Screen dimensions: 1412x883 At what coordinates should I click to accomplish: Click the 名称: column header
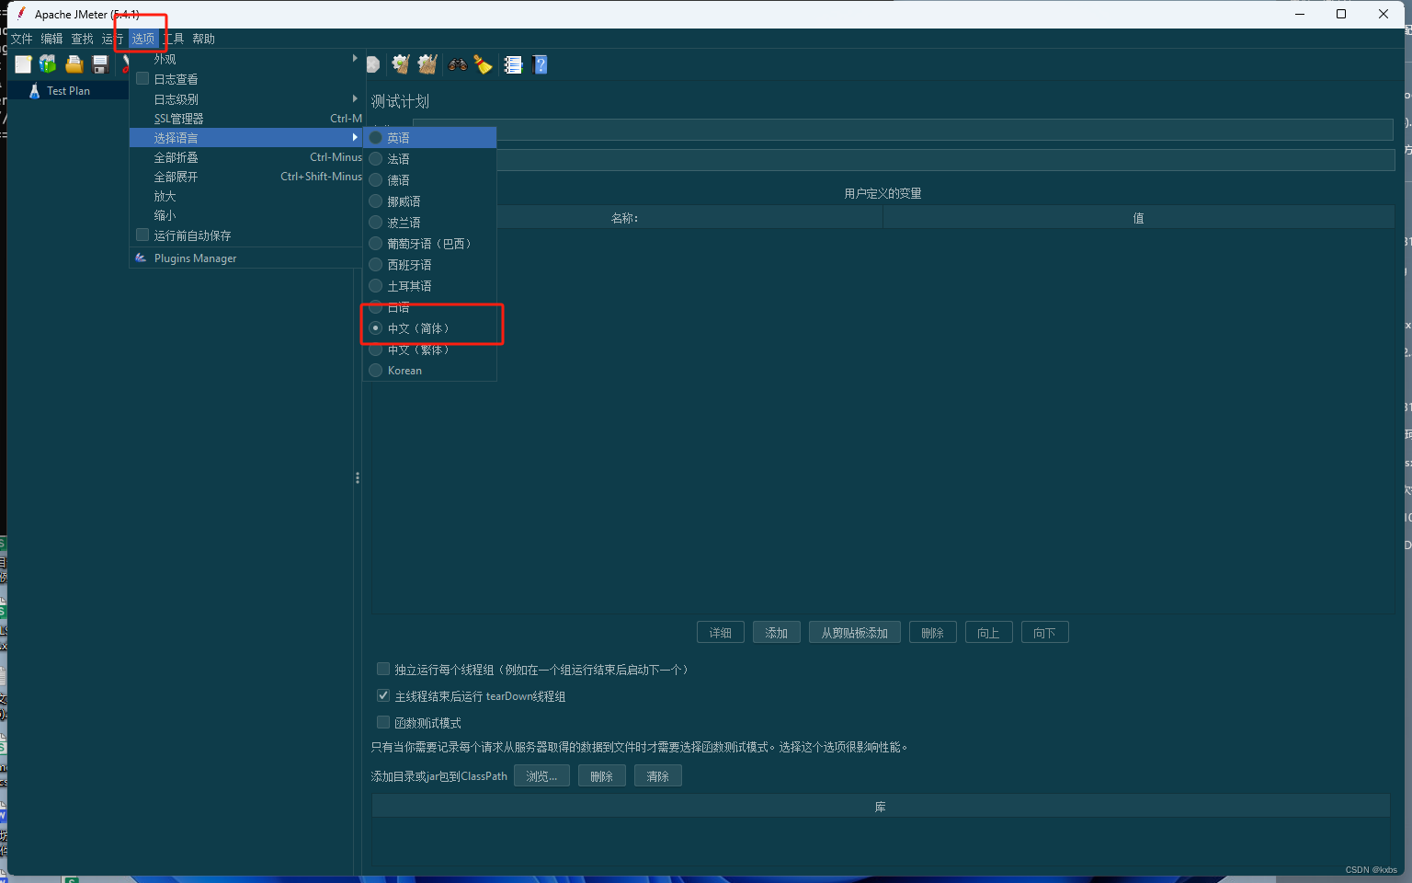[625, 218]
